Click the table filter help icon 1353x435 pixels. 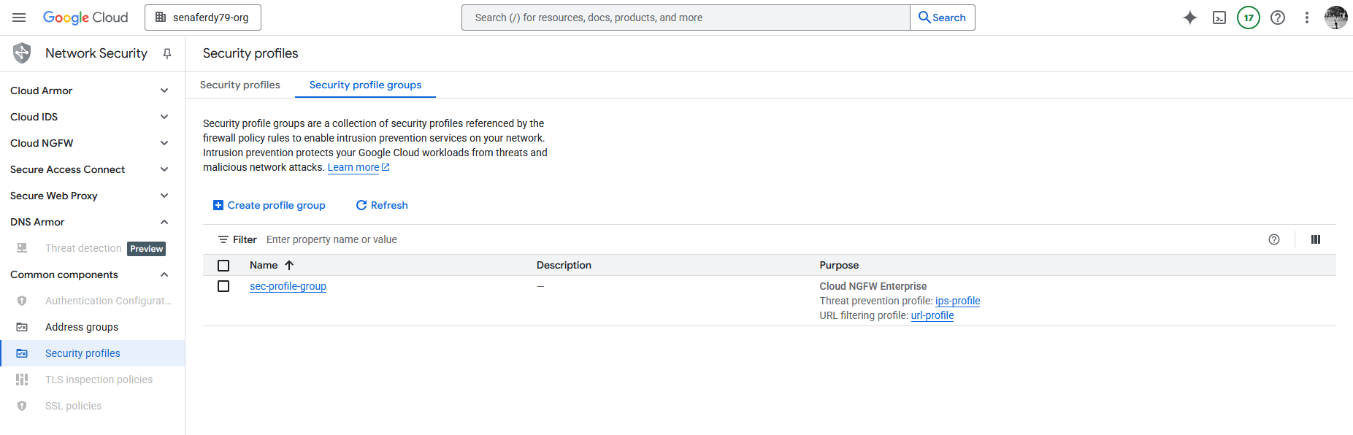tap(1273, 239)
